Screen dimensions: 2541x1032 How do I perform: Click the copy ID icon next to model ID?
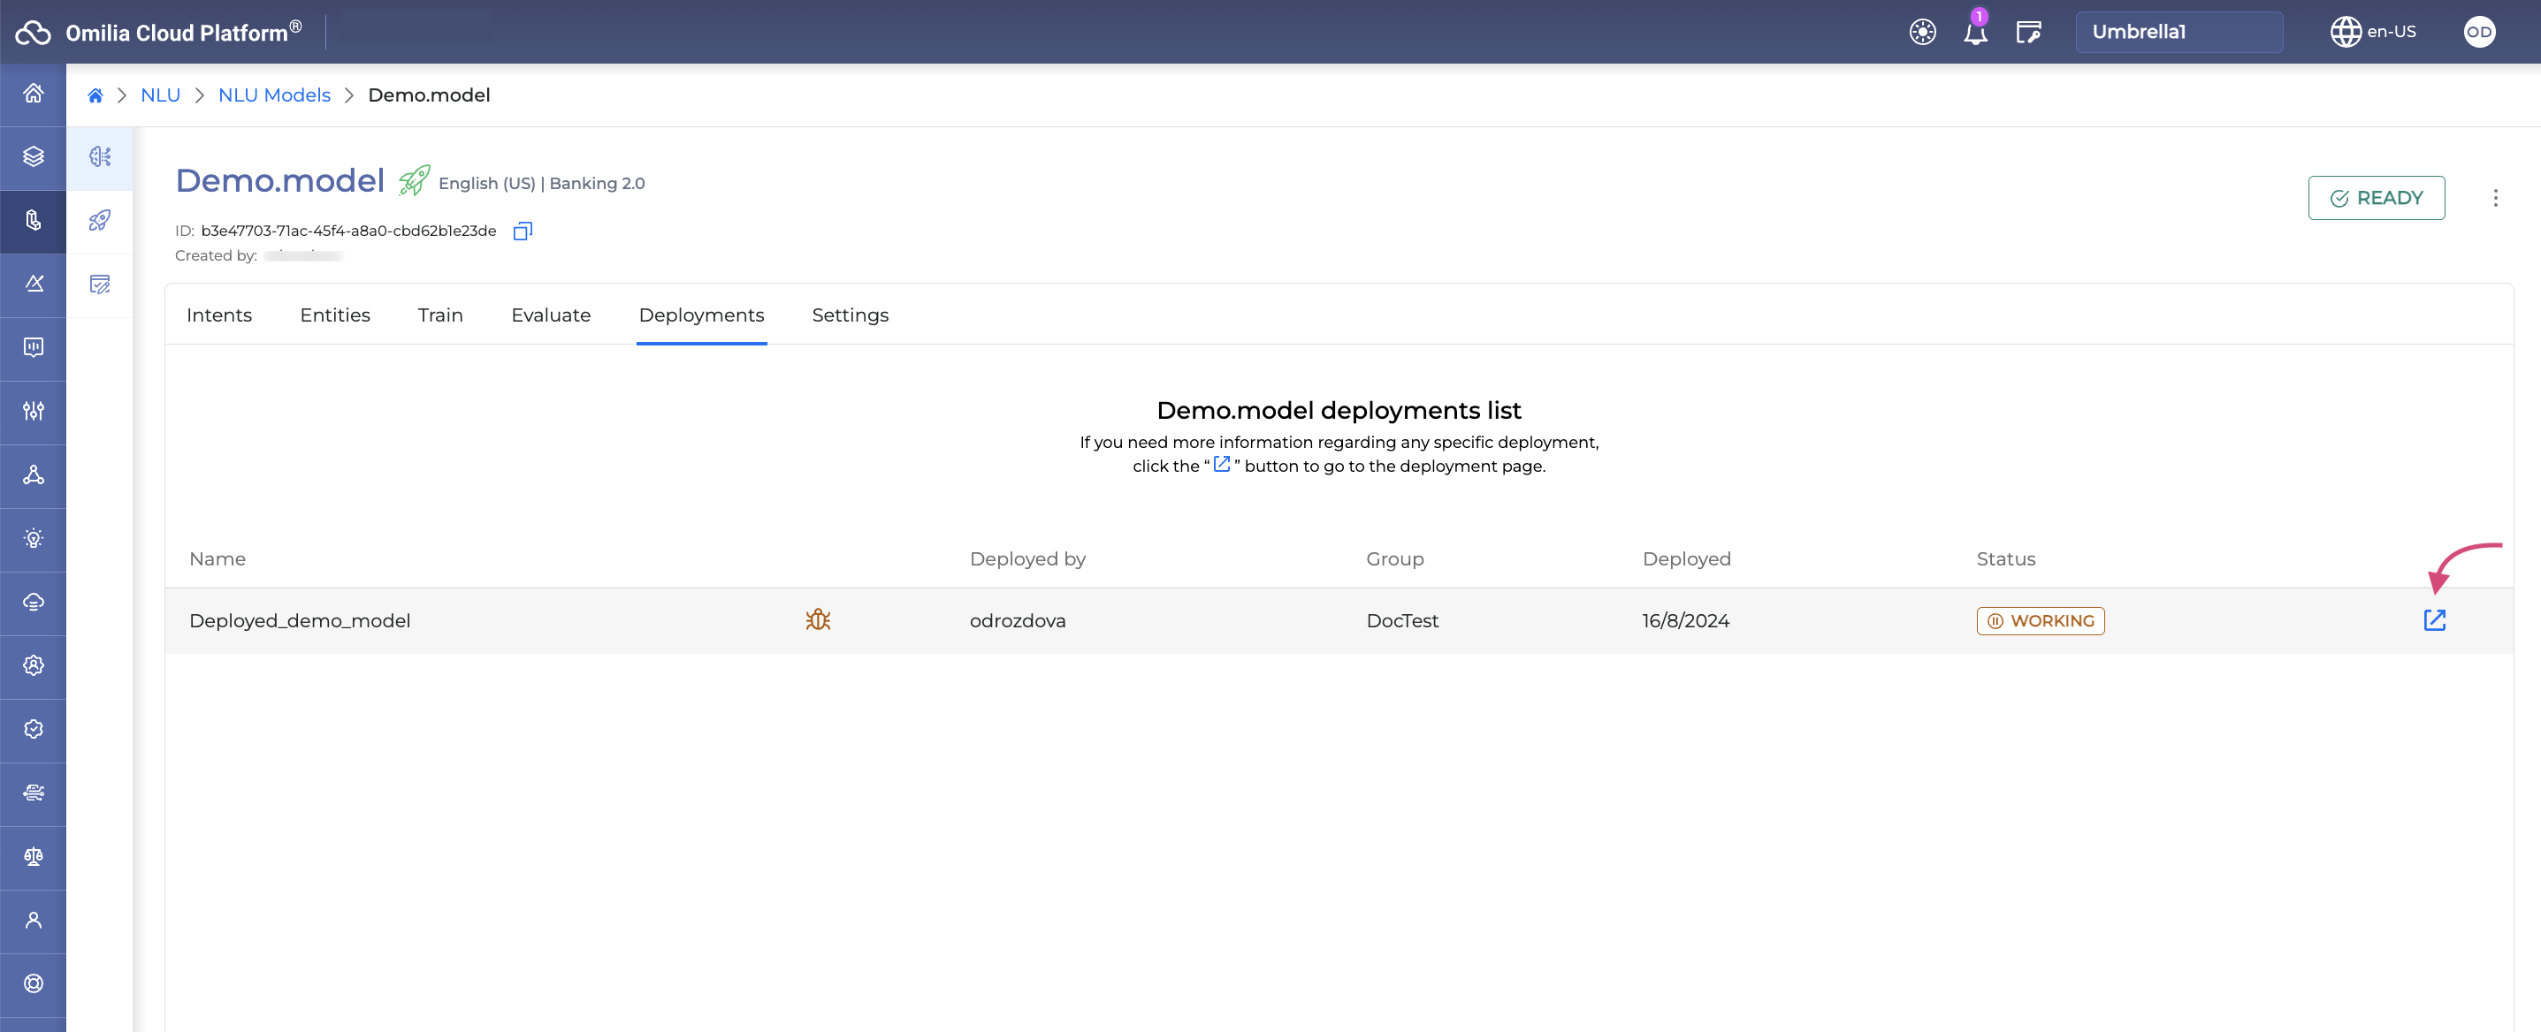coord(522,229)
